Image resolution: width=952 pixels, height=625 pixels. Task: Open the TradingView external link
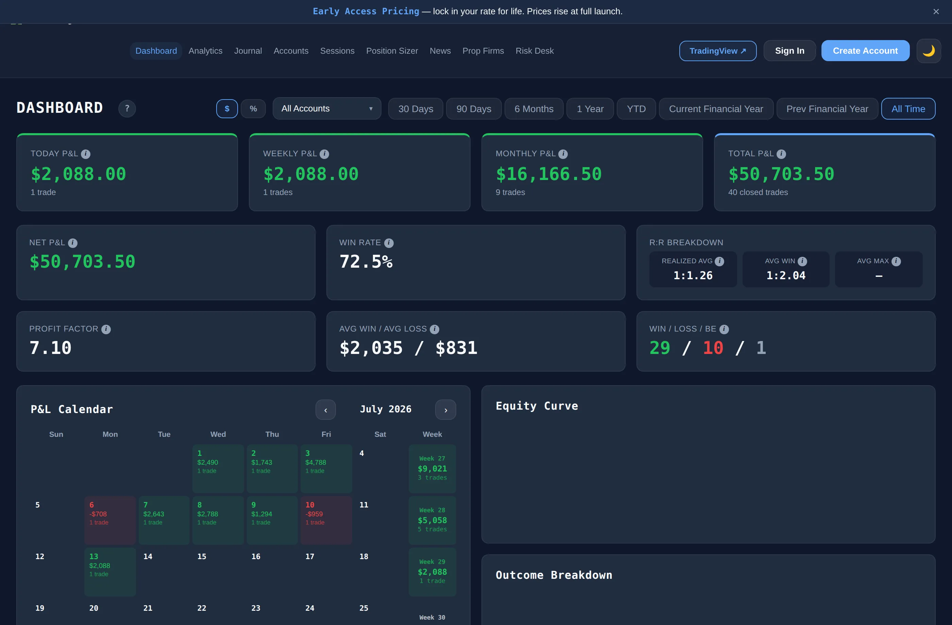(x=718, y=51)
